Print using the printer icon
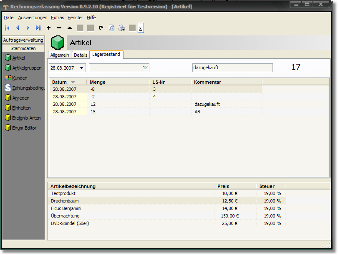The width and height of the screenshot is (338, 255). click(122, 28)
